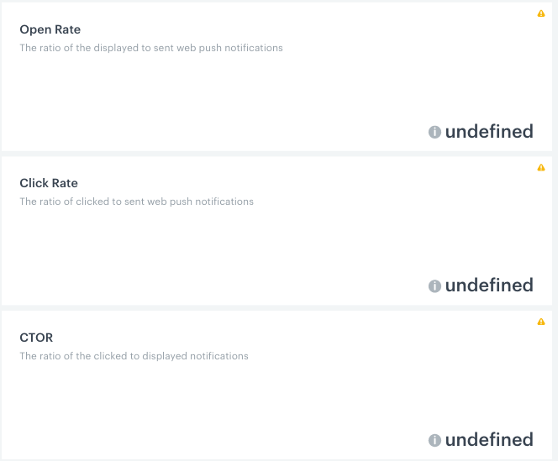Click the CTOR undefined value
The width and height of the screenshot is (558, 461).
pyautogui.click(x=489, y=440)
